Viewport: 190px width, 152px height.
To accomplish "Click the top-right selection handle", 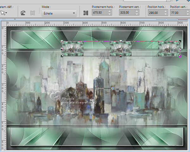I will click(x=180, y=41).
